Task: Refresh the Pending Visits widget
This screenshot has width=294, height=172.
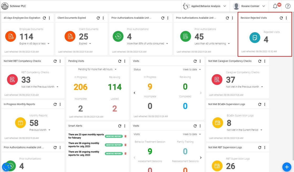Action: pos(120,61)
